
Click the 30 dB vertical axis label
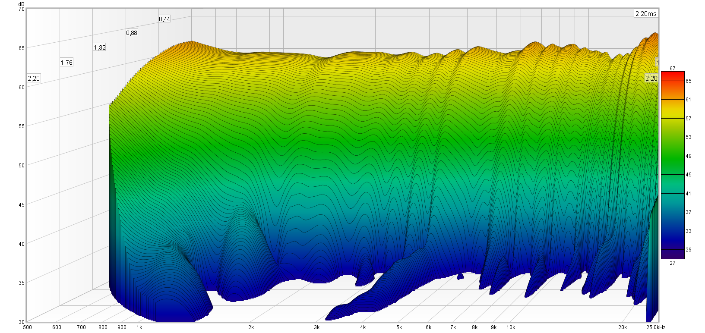coord(21,322)
